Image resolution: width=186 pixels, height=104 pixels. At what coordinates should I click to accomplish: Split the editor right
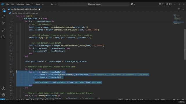[x=179, y=9]
